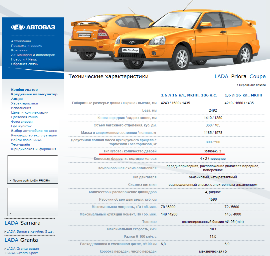The width and height of the screenshot is (270, 256).
Task: Go to Акционерам и инвесторам section
Action: tap(33, 55)
